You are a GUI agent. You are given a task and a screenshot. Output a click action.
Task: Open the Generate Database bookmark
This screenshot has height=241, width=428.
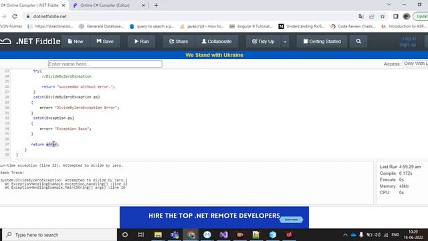click(101, 26)
